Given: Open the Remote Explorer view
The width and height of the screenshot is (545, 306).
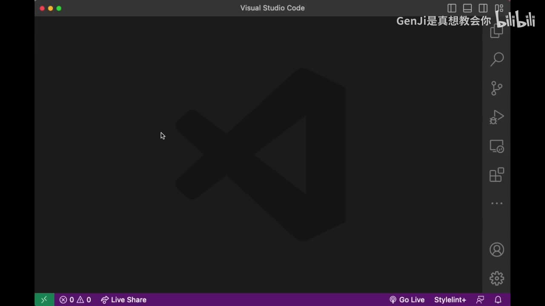Looking at the screenshot, I should pos(496,146).
